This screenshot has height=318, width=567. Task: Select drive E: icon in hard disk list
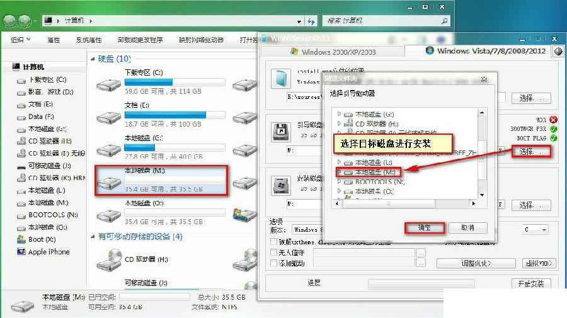[x=108, y=118]
